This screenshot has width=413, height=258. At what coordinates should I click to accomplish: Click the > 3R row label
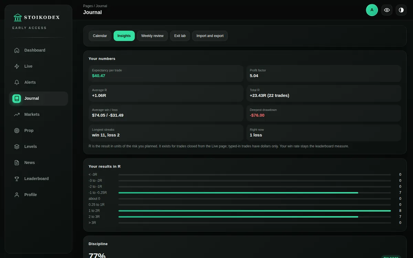point(92,223)
